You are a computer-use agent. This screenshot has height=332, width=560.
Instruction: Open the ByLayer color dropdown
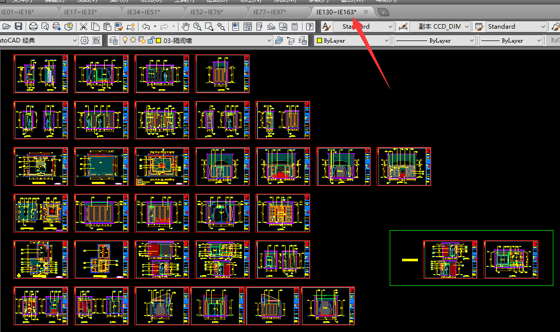(387, 40)
